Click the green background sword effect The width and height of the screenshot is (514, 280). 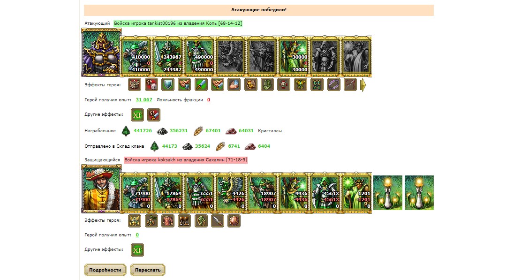[x=201, y=84]
